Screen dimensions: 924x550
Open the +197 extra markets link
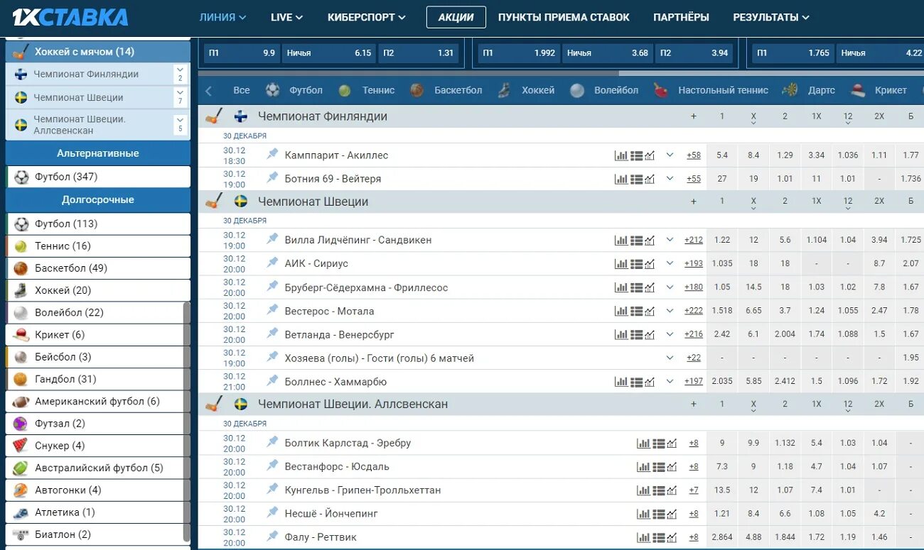[694, 382]
